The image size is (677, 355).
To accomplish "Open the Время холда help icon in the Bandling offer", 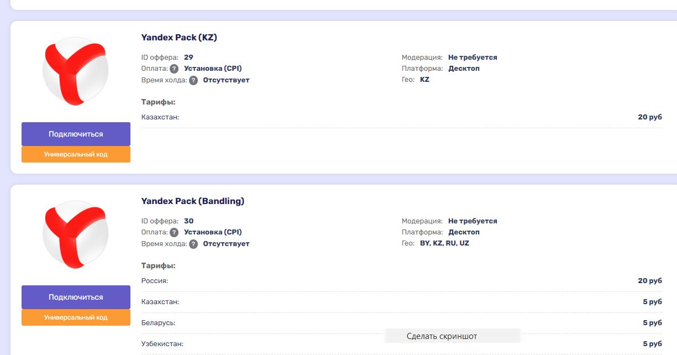I will pyautogui.click(x=193, y=244).
